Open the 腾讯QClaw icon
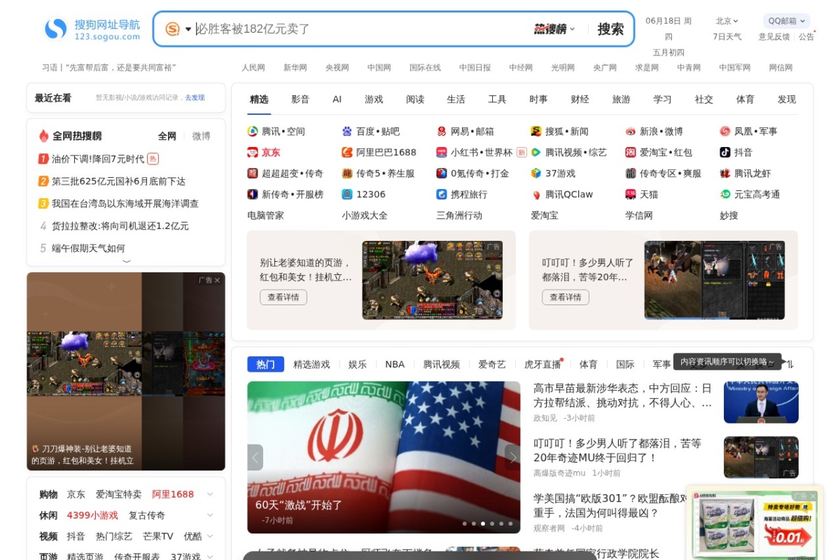840x560 pixels. point(536,194)
